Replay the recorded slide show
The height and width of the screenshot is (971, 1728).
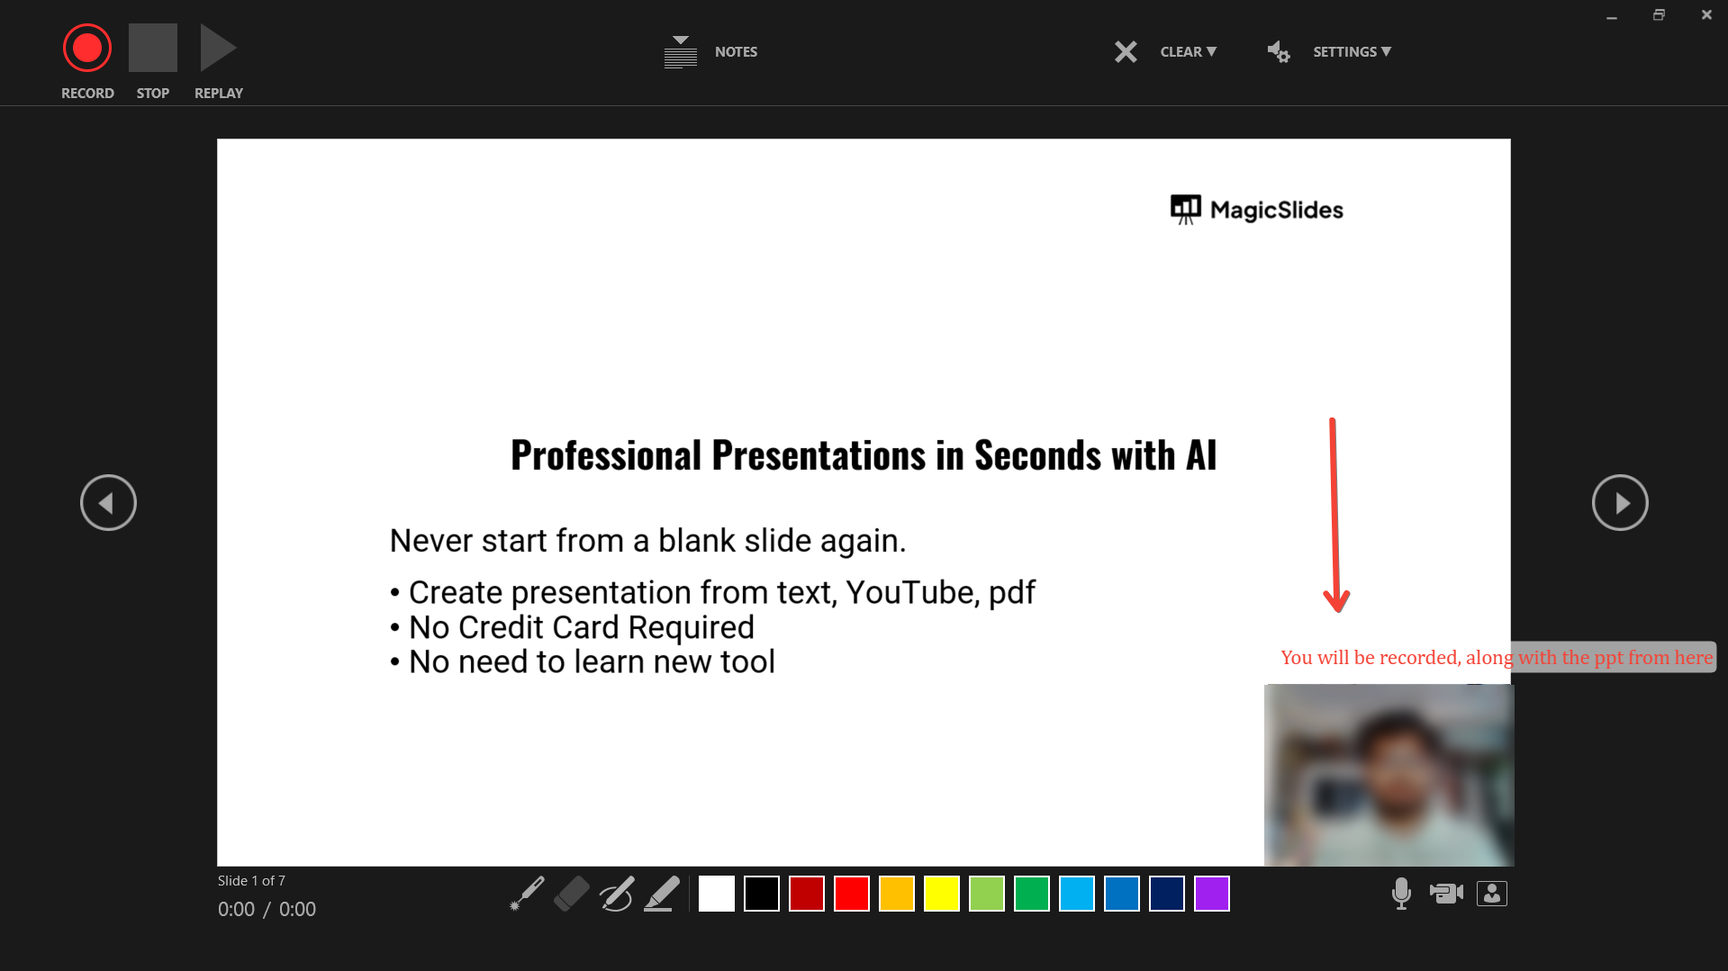pyautogui.click(x=218, y=48)
